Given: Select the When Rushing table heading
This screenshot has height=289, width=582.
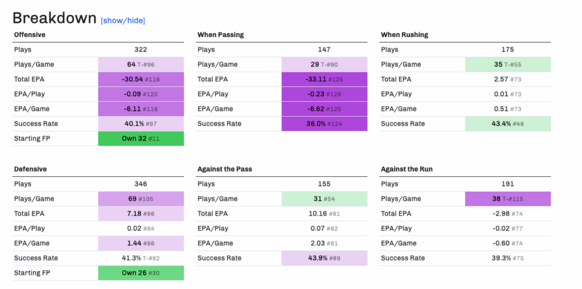Looking at the screenshot, I should pos(404,35).
